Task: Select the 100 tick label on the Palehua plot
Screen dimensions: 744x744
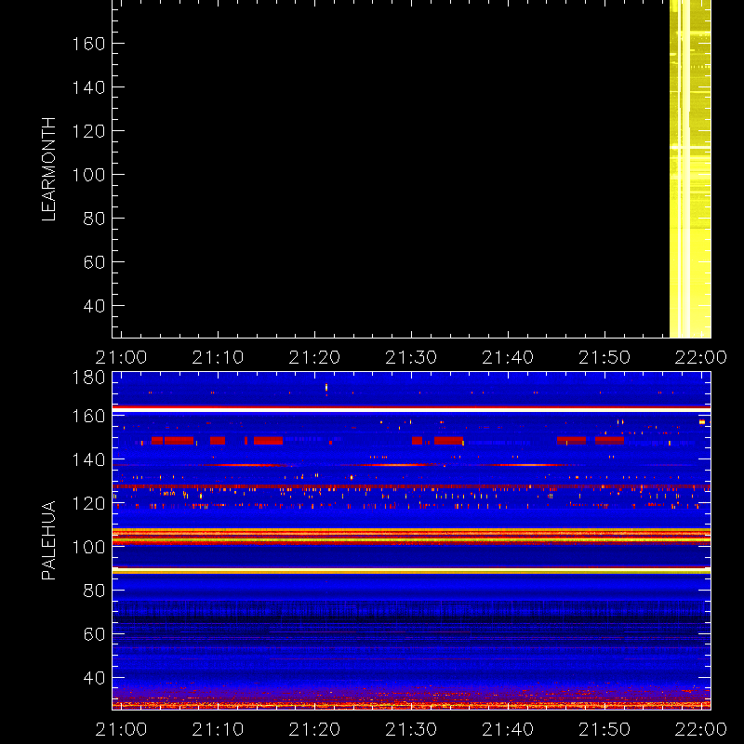Action: [x=88, y=547]
